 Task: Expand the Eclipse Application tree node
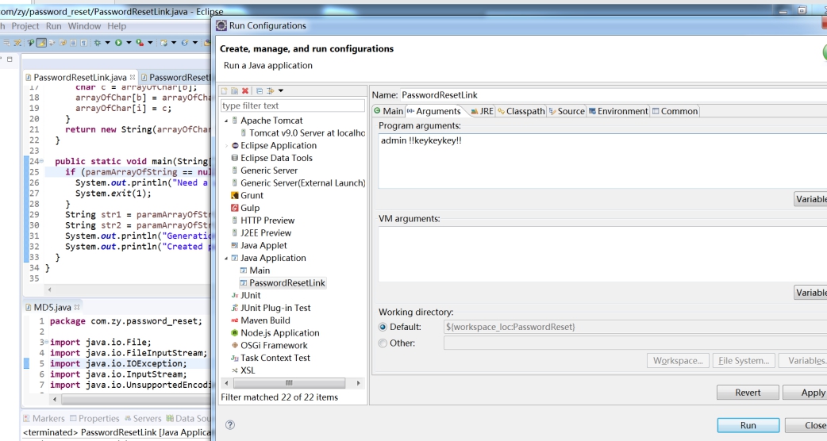coord(226,145)
